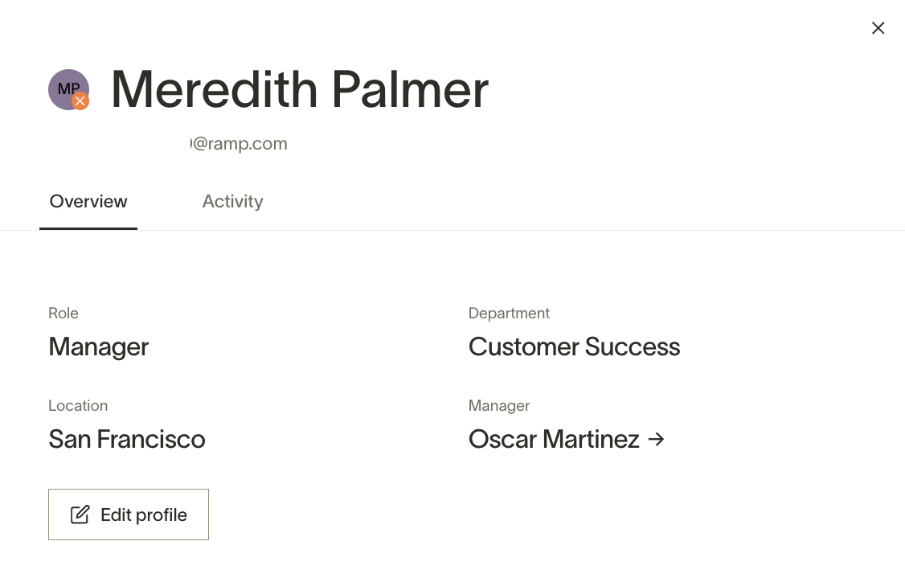The width and height of the screenshot is (905, 574).
Task: Open the Activity tab
Action: [232, 201]
